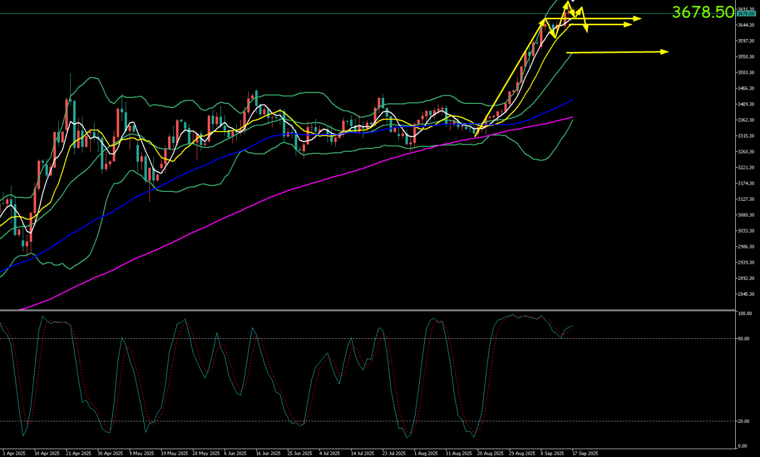Select the 29 Aug 2025 date label

522,454
